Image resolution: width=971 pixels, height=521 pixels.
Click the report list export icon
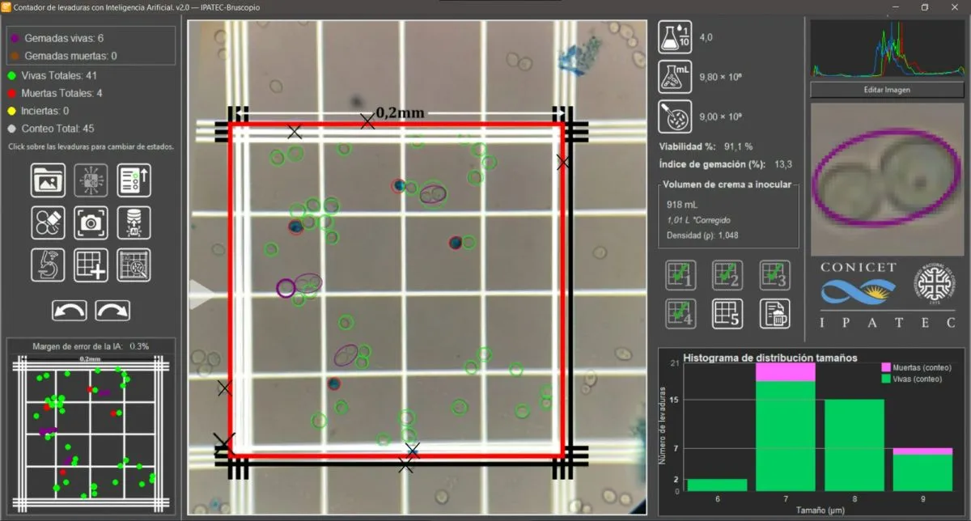click(x=134, y=180)
